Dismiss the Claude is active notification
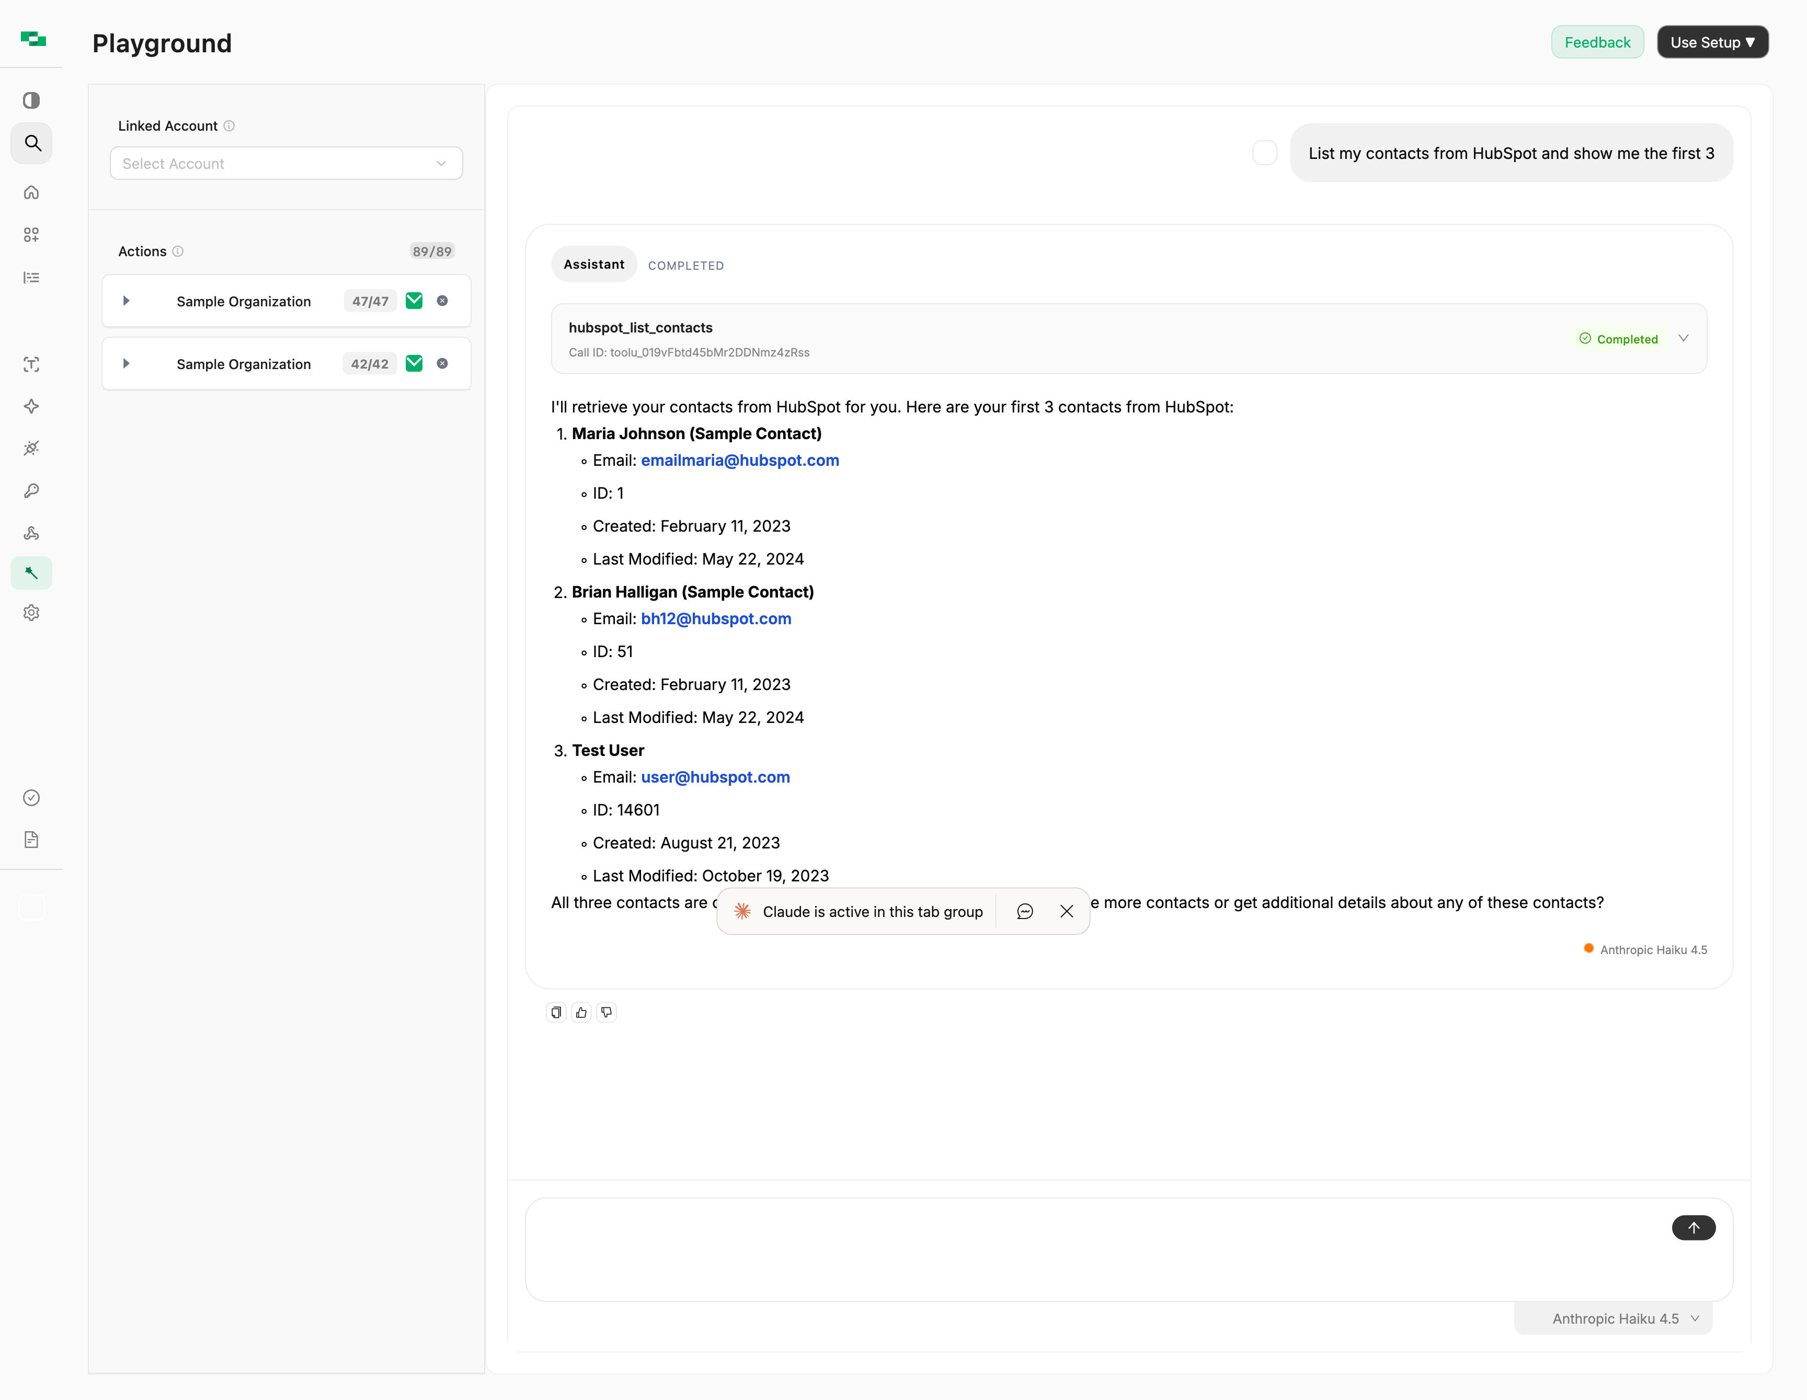 [x=1067, y=911]
